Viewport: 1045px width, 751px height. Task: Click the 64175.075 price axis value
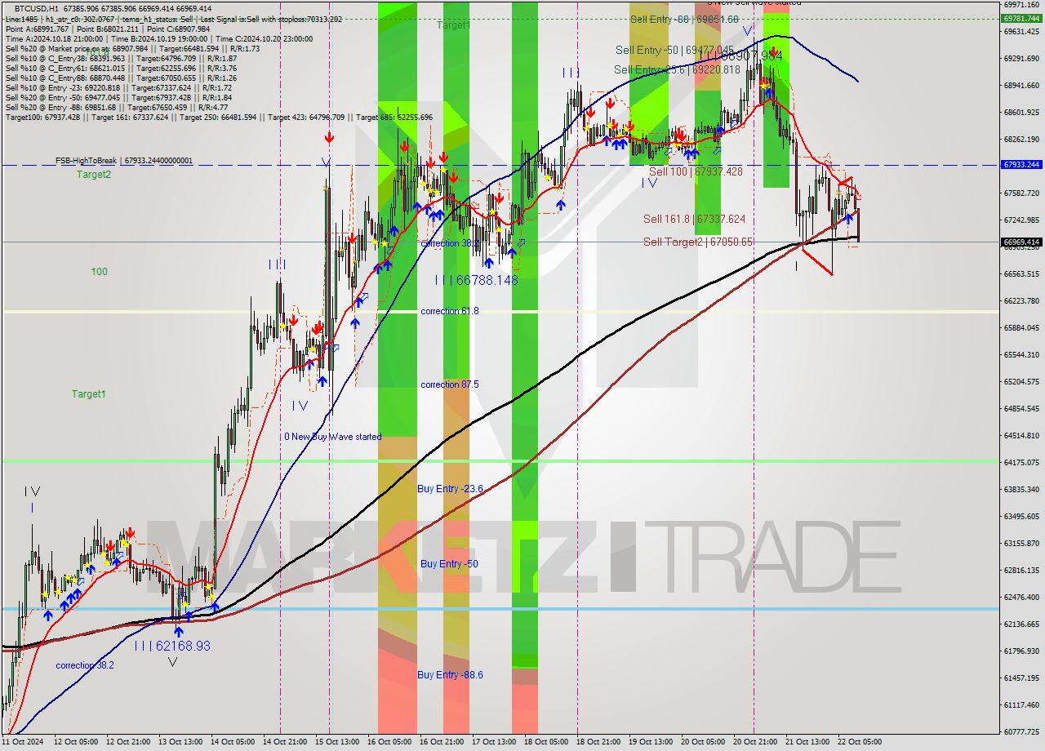(x=1021, y=462)
